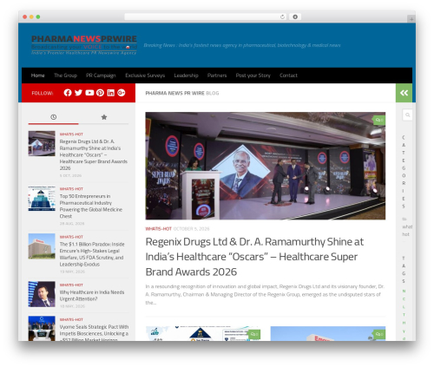The width and height of the screenshot is (434, 367).
Task: Reload the page from the browser bar
Action: click(x=282, y=16)
